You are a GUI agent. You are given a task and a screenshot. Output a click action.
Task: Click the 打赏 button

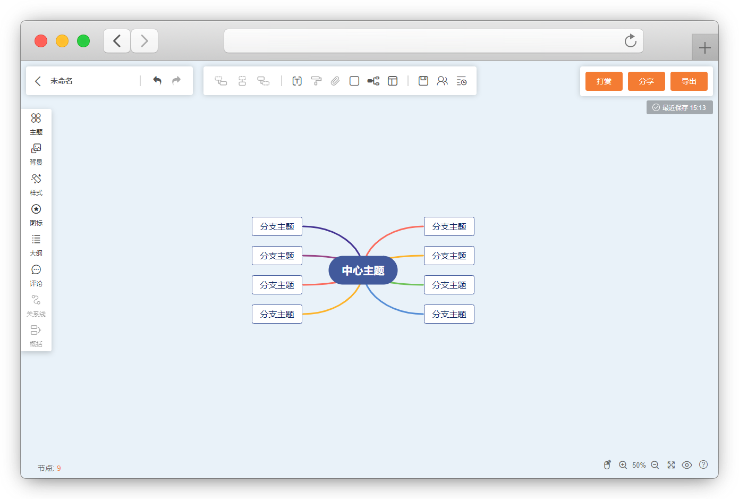tap(604, 81)
